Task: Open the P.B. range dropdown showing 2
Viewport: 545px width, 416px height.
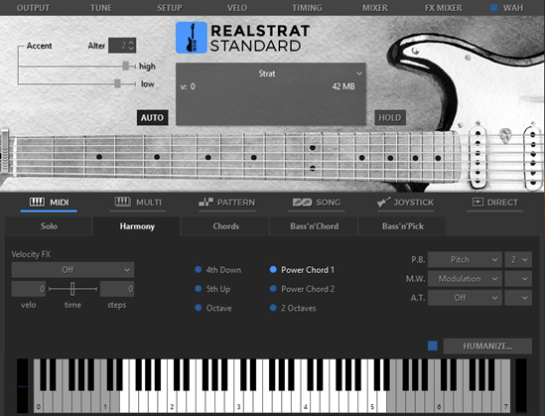Action: point(518,259)
